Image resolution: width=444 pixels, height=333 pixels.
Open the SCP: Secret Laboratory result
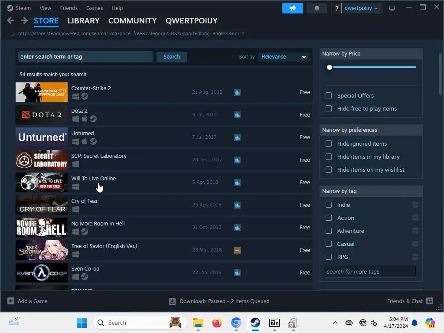164,160
